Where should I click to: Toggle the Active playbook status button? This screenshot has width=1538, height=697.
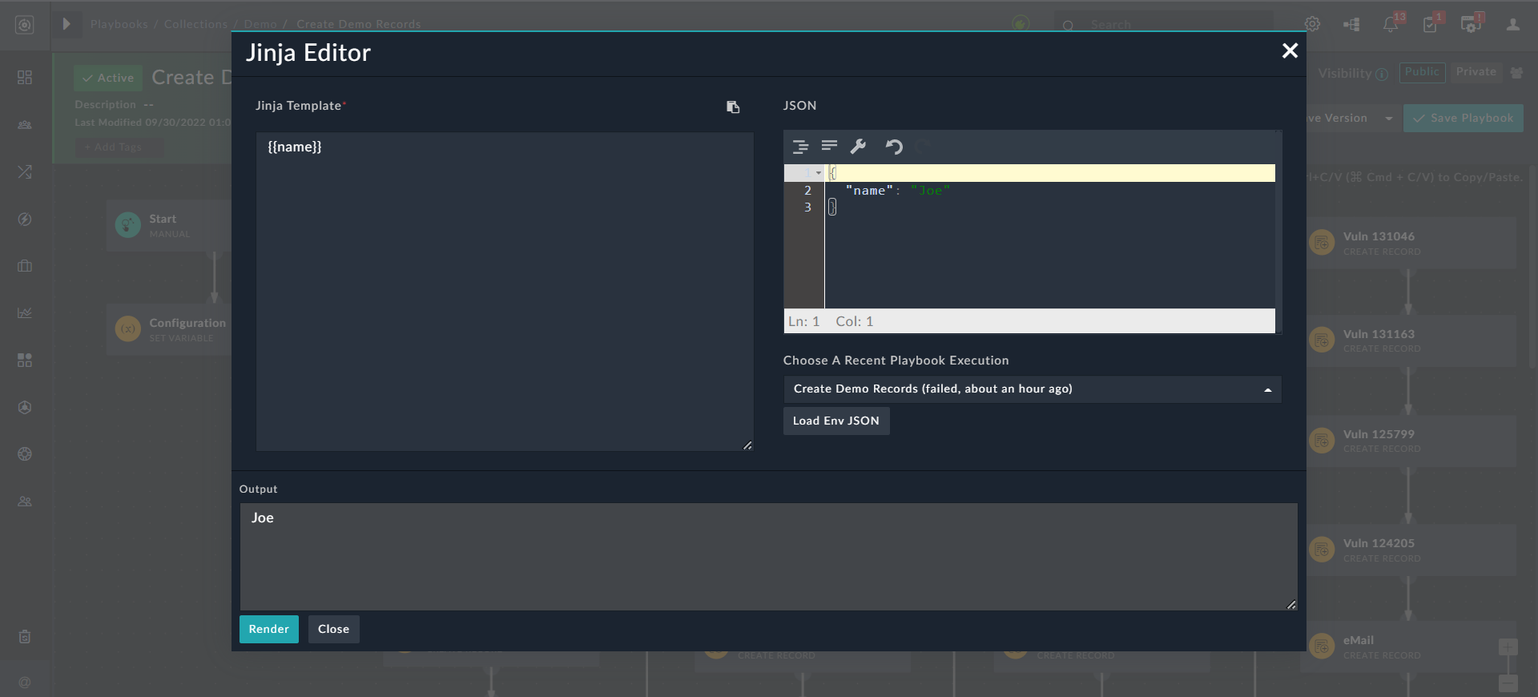coord(108,78)
